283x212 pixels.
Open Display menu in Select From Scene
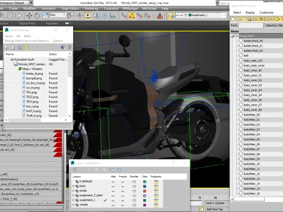click(x=250, y=12)
